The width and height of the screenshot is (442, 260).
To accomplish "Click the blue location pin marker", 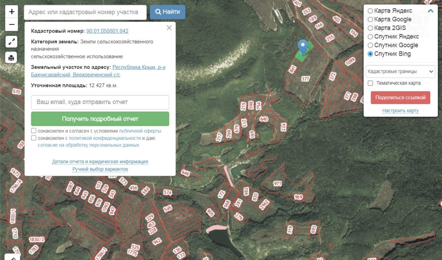I will pos(303,47).
